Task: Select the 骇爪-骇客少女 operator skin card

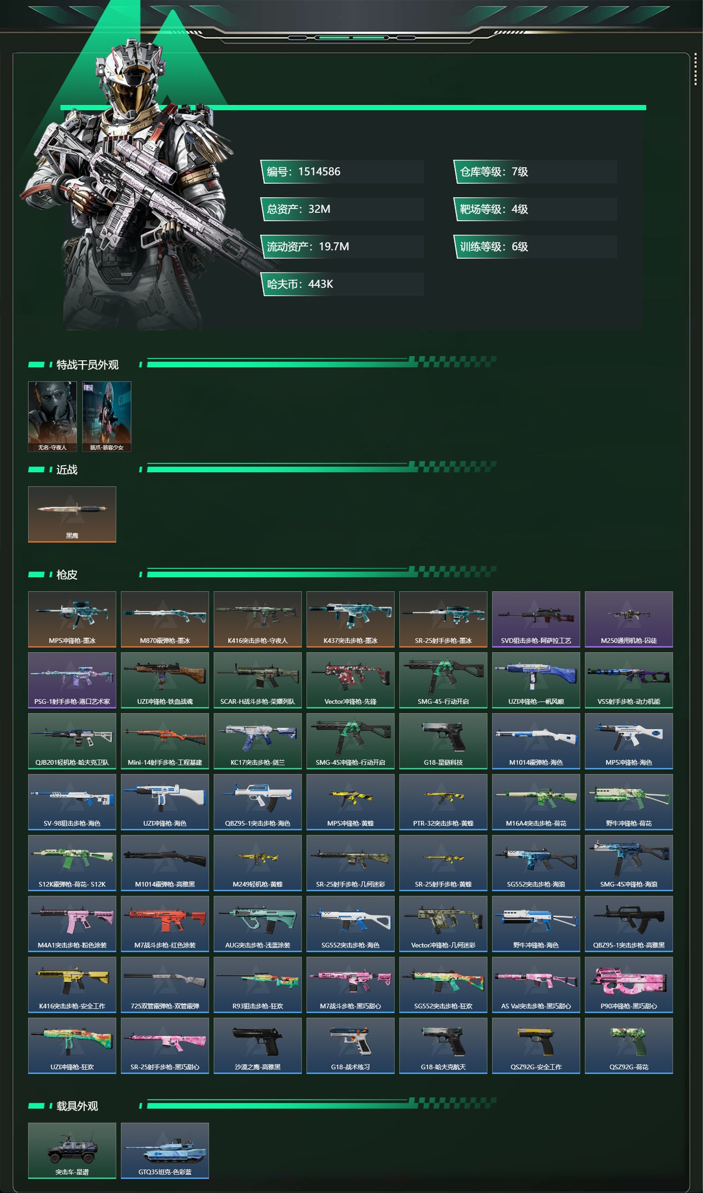Action: click(x=106, y=416)
